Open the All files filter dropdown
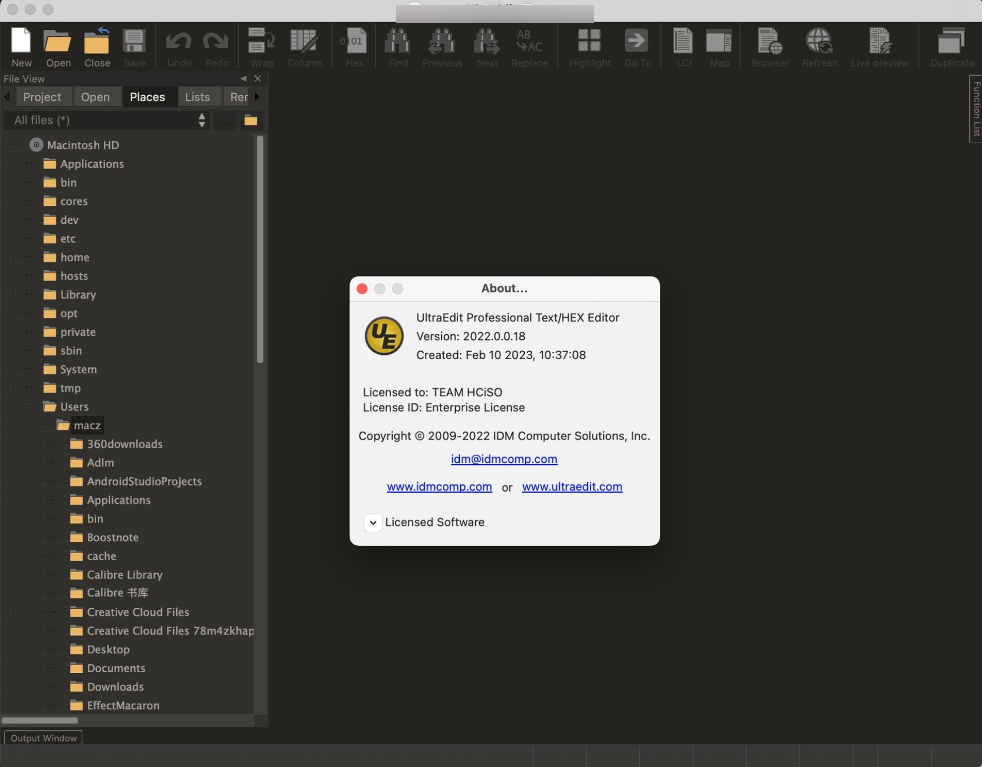982x767 pixels. 106,120
